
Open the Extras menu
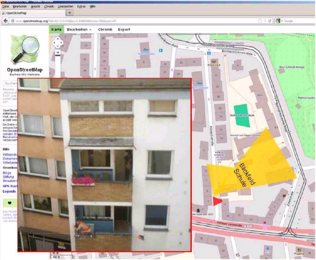click(81, 6)
